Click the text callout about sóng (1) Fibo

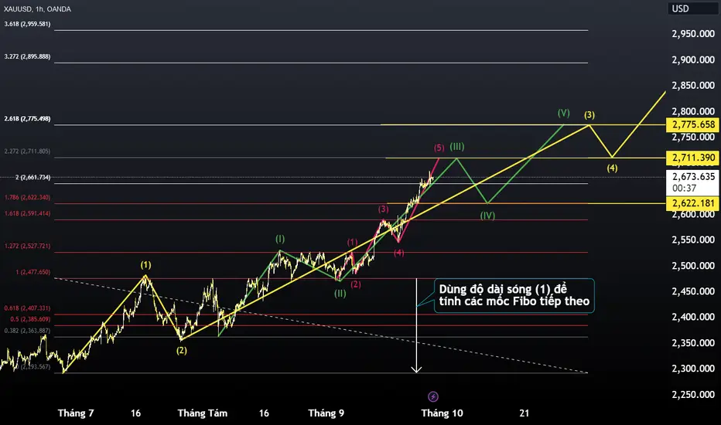514,295
